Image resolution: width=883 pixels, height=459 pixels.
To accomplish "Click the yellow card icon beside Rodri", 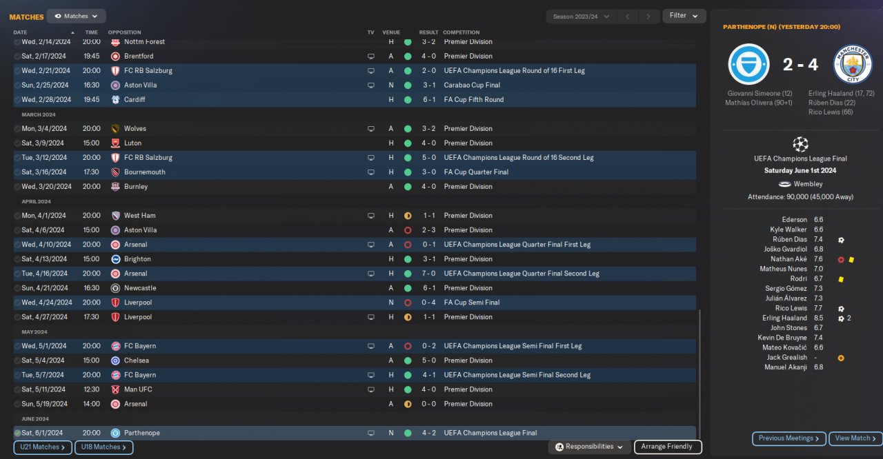I will tap(841, 279).
